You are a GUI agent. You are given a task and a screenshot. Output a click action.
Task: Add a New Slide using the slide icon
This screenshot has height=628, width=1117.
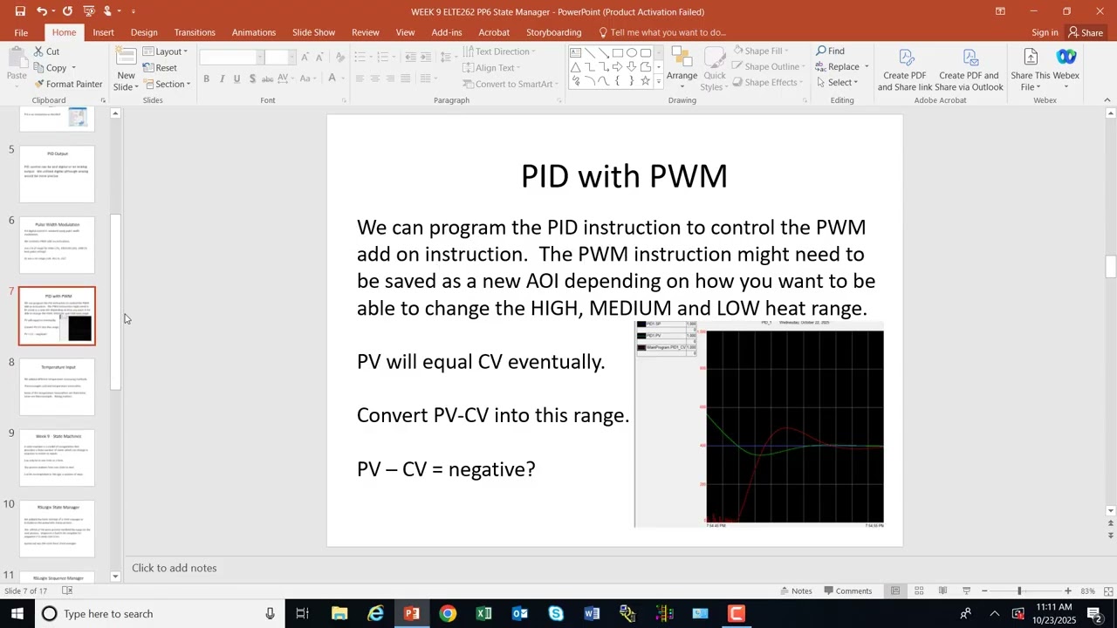pos(126,57)
